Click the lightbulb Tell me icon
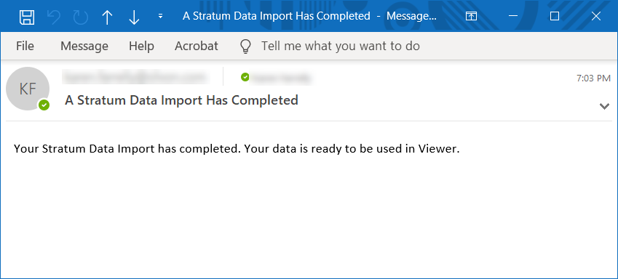The image size is (618, 279). tap(245, 46)
